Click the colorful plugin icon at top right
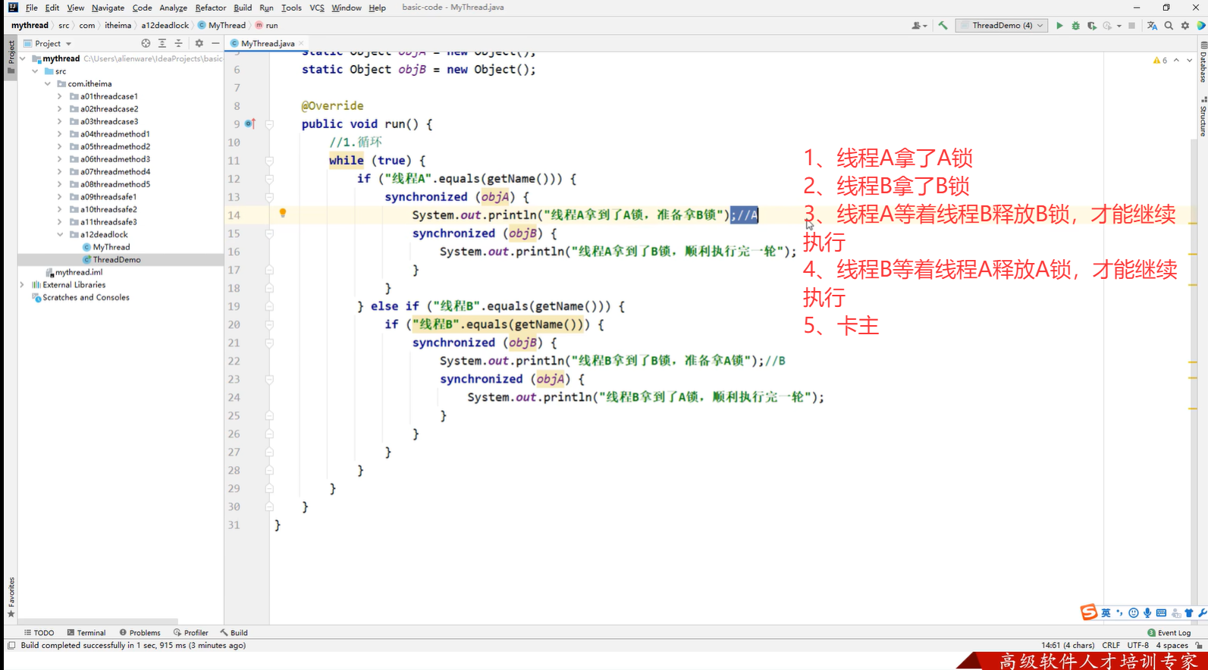The image size is (1208, 670). pos(1201,26)
